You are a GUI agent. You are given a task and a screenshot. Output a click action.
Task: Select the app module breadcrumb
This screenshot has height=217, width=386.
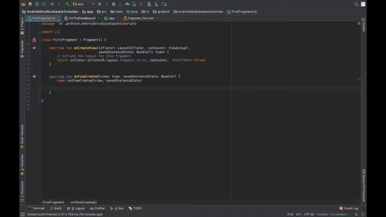(x=87, y=11)
